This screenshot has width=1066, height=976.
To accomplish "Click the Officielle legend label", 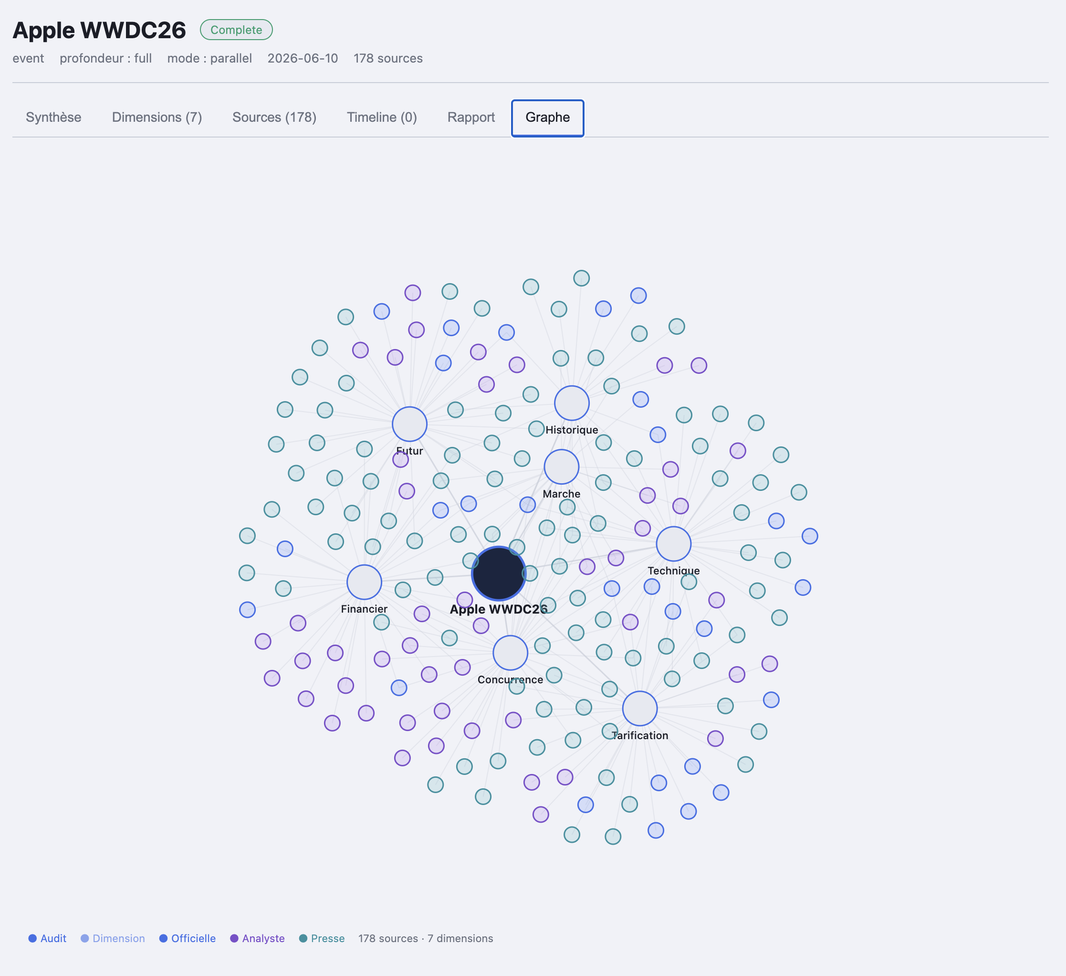I will [x=194, y=938].
